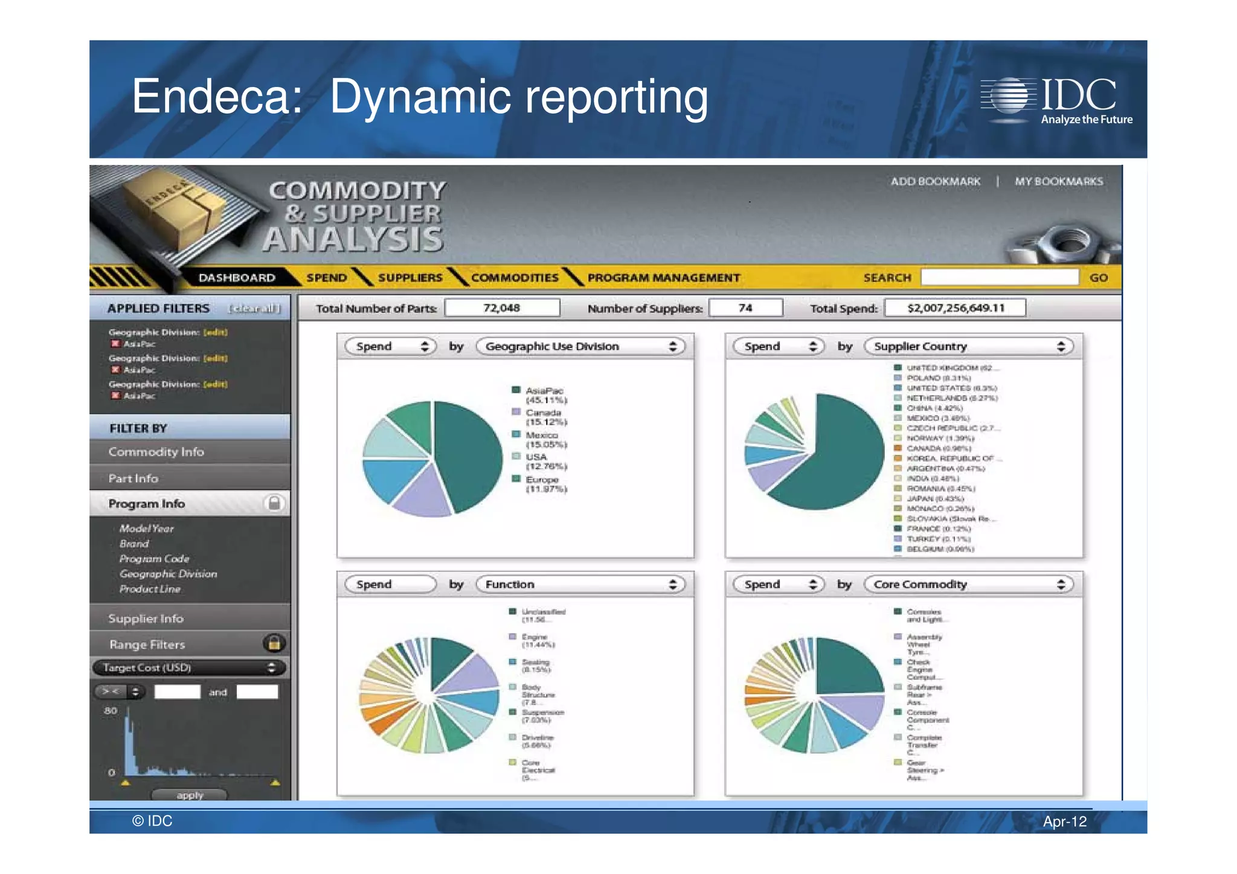This screenshot has width=1237, height=874.
Task: Click the Canada (15.12%) legend color square
Action: click(516, 412)
